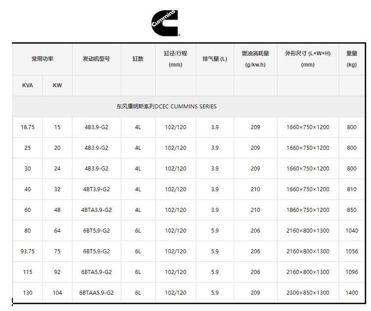The image size is (371, 311).
Task: Select engine model 4BT3.9-G2
Action: coord(97,189)
